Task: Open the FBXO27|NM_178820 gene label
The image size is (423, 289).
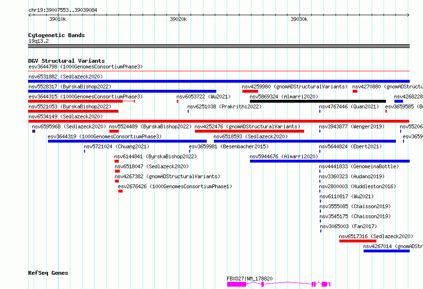Action: [250, 279]
